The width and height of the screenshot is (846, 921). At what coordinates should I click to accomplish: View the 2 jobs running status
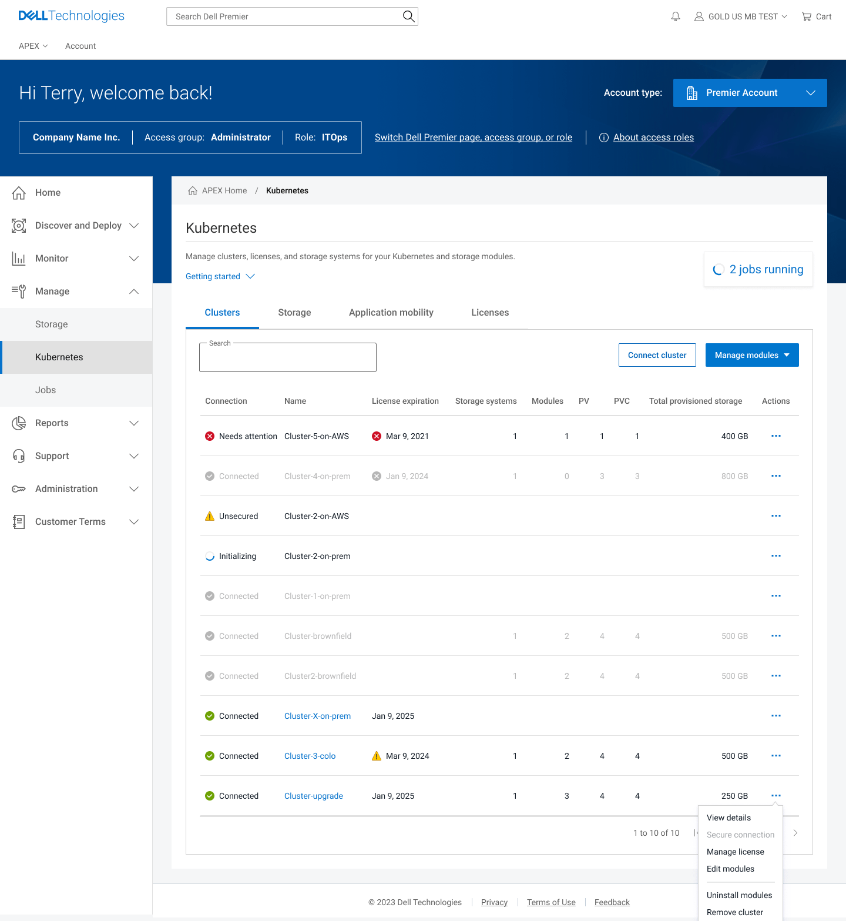tap(758, 269)
